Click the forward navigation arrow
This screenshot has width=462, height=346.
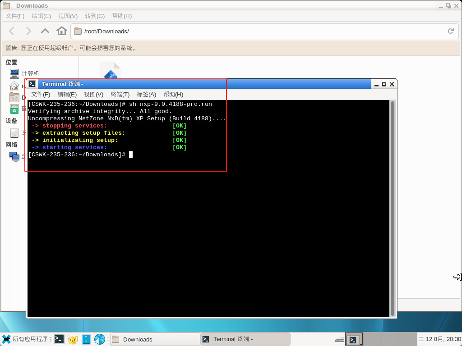coord(28,31)
